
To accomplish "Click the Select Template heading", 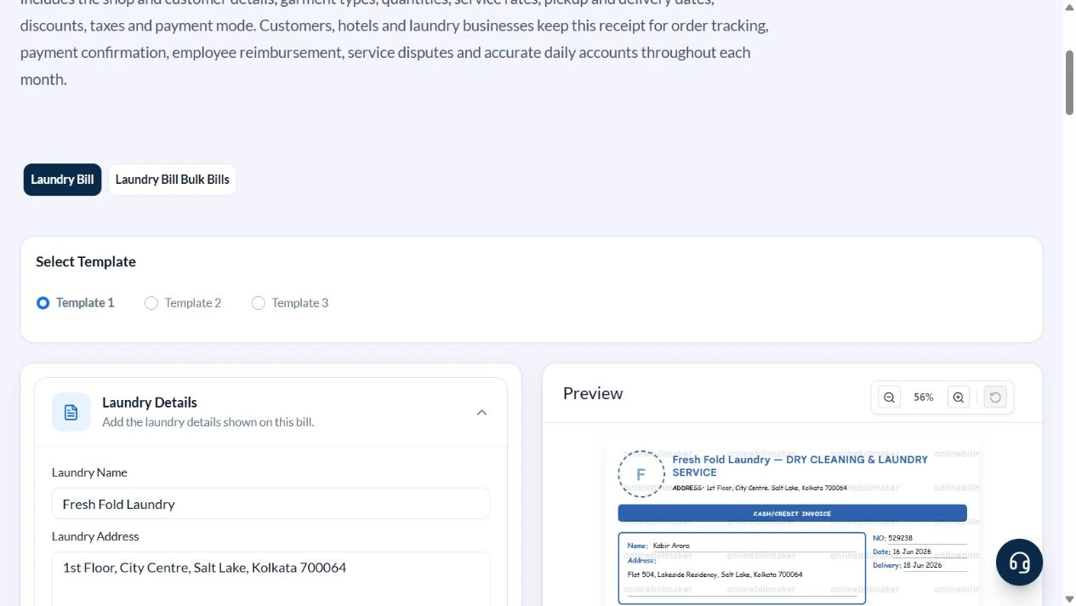I will 86,261.
